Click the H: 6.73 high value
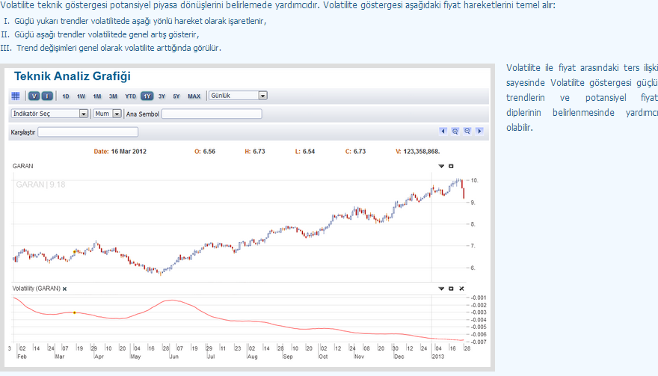This screenshot has height=376, width=658. [255, 152]
